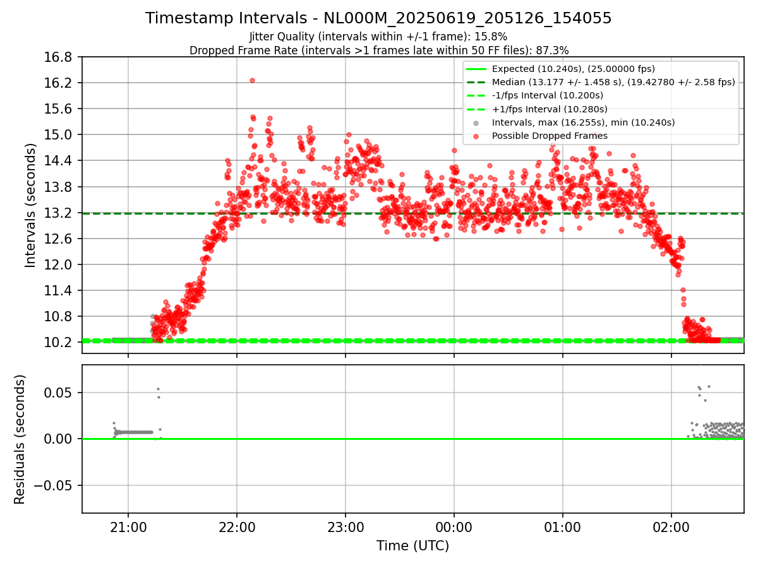Click the solid green line swatch beside 'Expected'
The image size is (758, 568).
point(476,69)
